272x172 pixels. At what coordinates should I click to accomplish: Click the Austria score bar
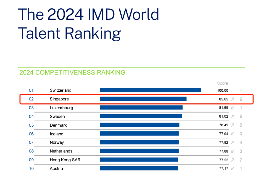point(139,168)
